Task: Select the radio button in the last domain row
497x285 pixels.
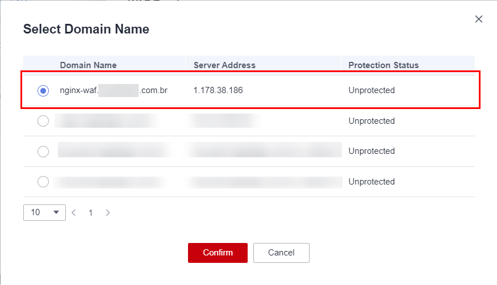Action: click(43, 182)
